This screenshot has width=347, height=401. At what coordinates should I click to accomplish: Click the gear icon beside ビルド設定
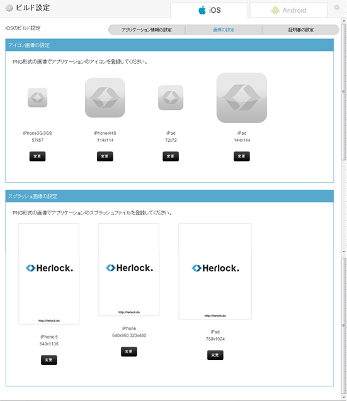point(9,8)
